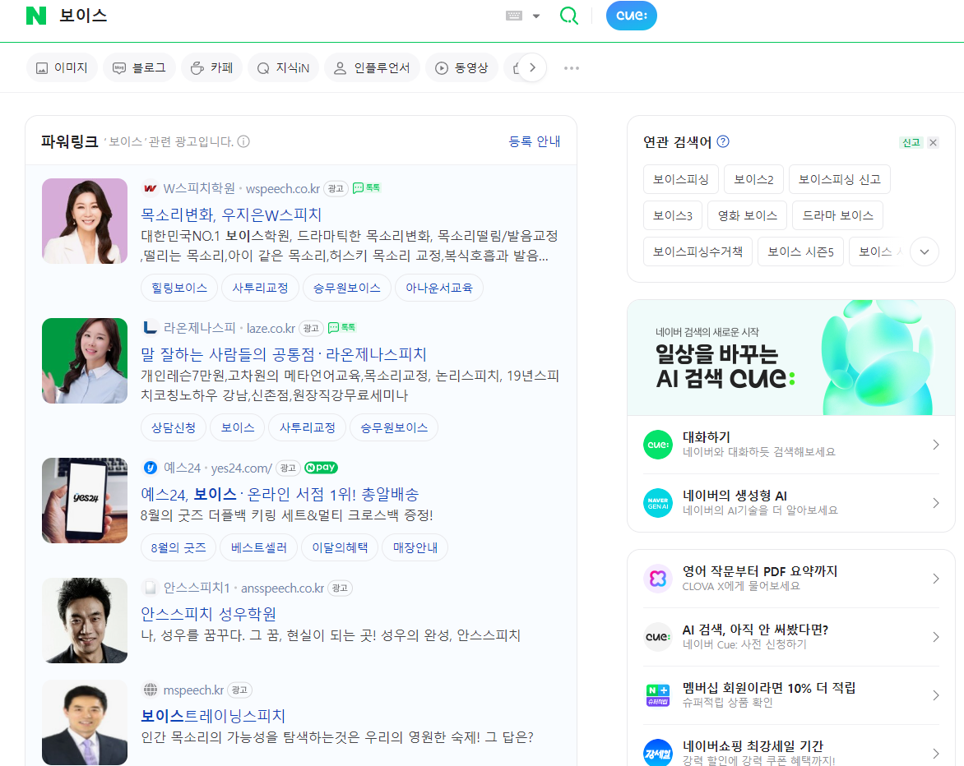Click the mspeech.kr globe favicon
The width and height of the screenshot is (964, 766).
150,690
